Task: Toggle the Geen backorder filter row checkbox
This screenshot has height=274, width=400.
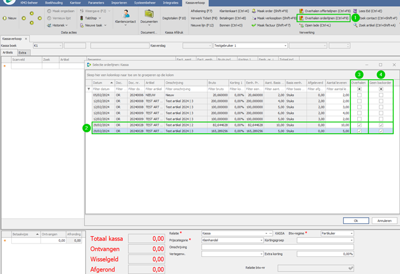Action: pyautogui.click(x=381, y=89)
